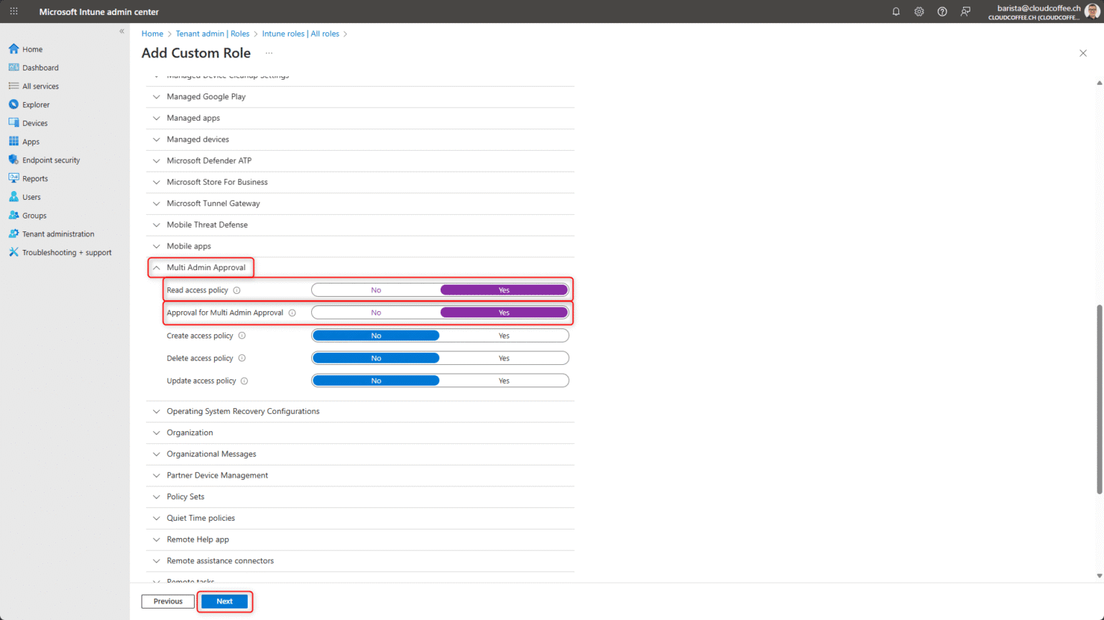Open the portal settings gear
This screenshot has width=1104, height=620.
(x=919, y=11)
